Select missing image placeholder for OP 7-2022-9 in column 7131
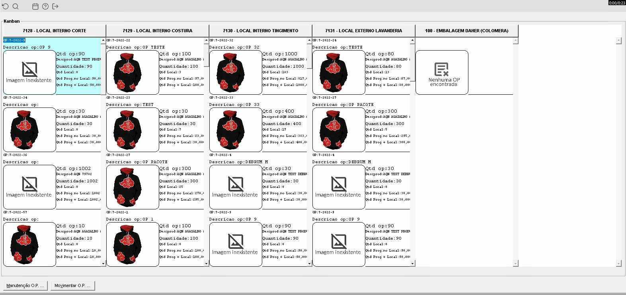 [339, 244]
